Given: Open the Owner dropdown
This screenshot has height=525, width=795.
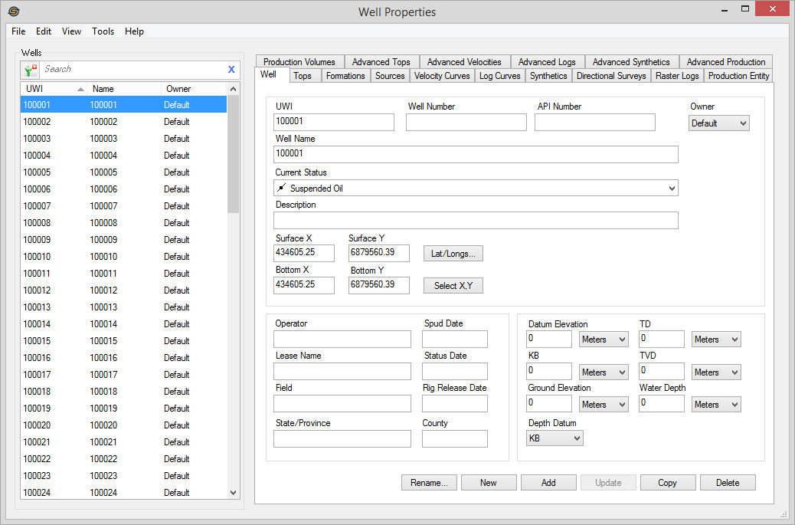Looking at the screenshot, I should pos(718,123).
